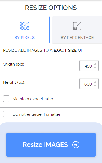Viewport: 102px width, 163px height.
Task: Switch to the BY PIXELS tab
Action: click(x=25, y=30)
